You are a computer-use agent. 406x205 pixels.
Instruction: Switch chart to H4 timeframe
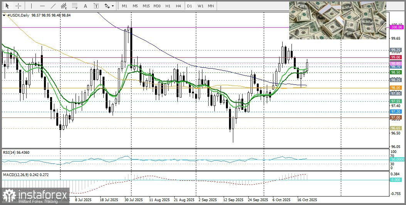click(x=178, y=6)
